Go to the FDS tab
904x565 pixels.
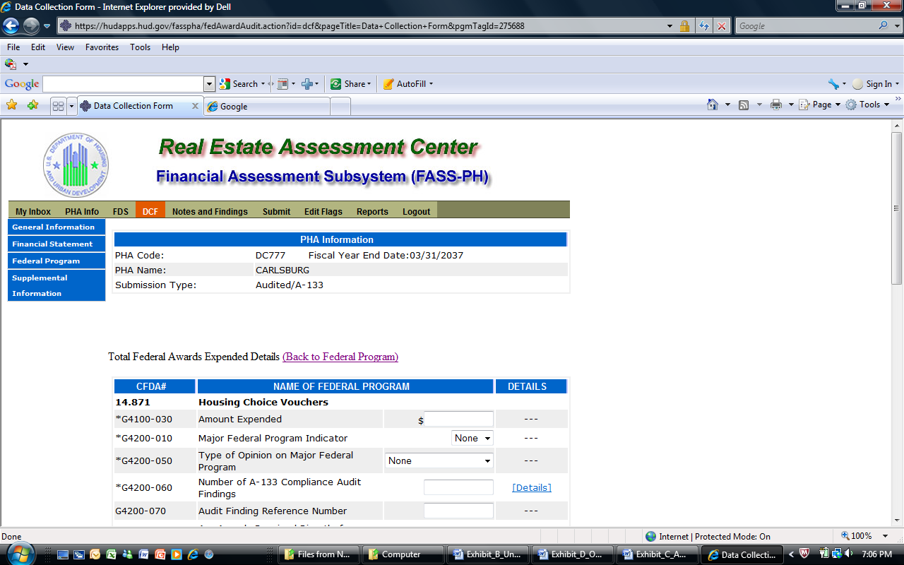pyautogui.click(x=121, y=211)
